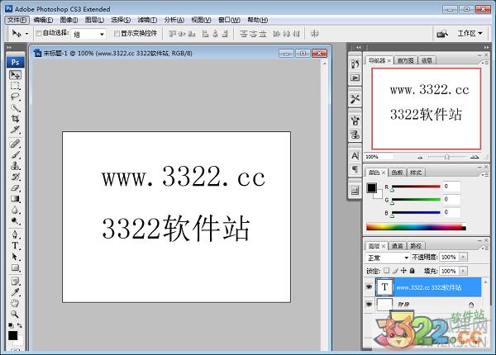Select the Hand tool
The image size is (496, 355).
(x=15, y=303)
